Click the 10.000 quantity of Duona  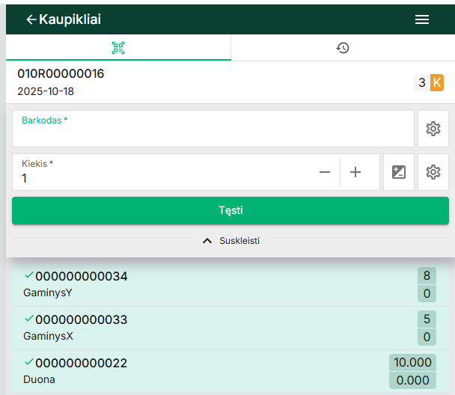pyautogui.click(x=412, y=362)
